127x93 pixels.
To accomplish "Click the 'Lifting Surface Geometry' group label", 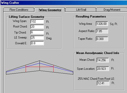I will pyautogui.click(x=26, y=17).
